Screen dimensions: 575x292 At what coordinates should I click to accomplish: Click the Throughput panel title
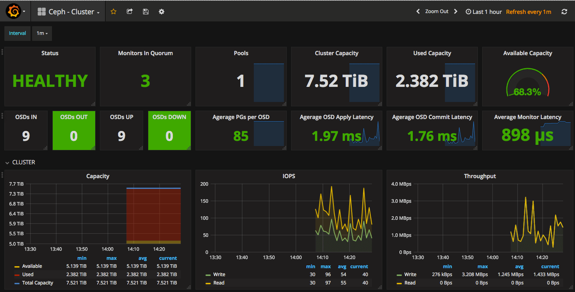[x=480, y=176]
